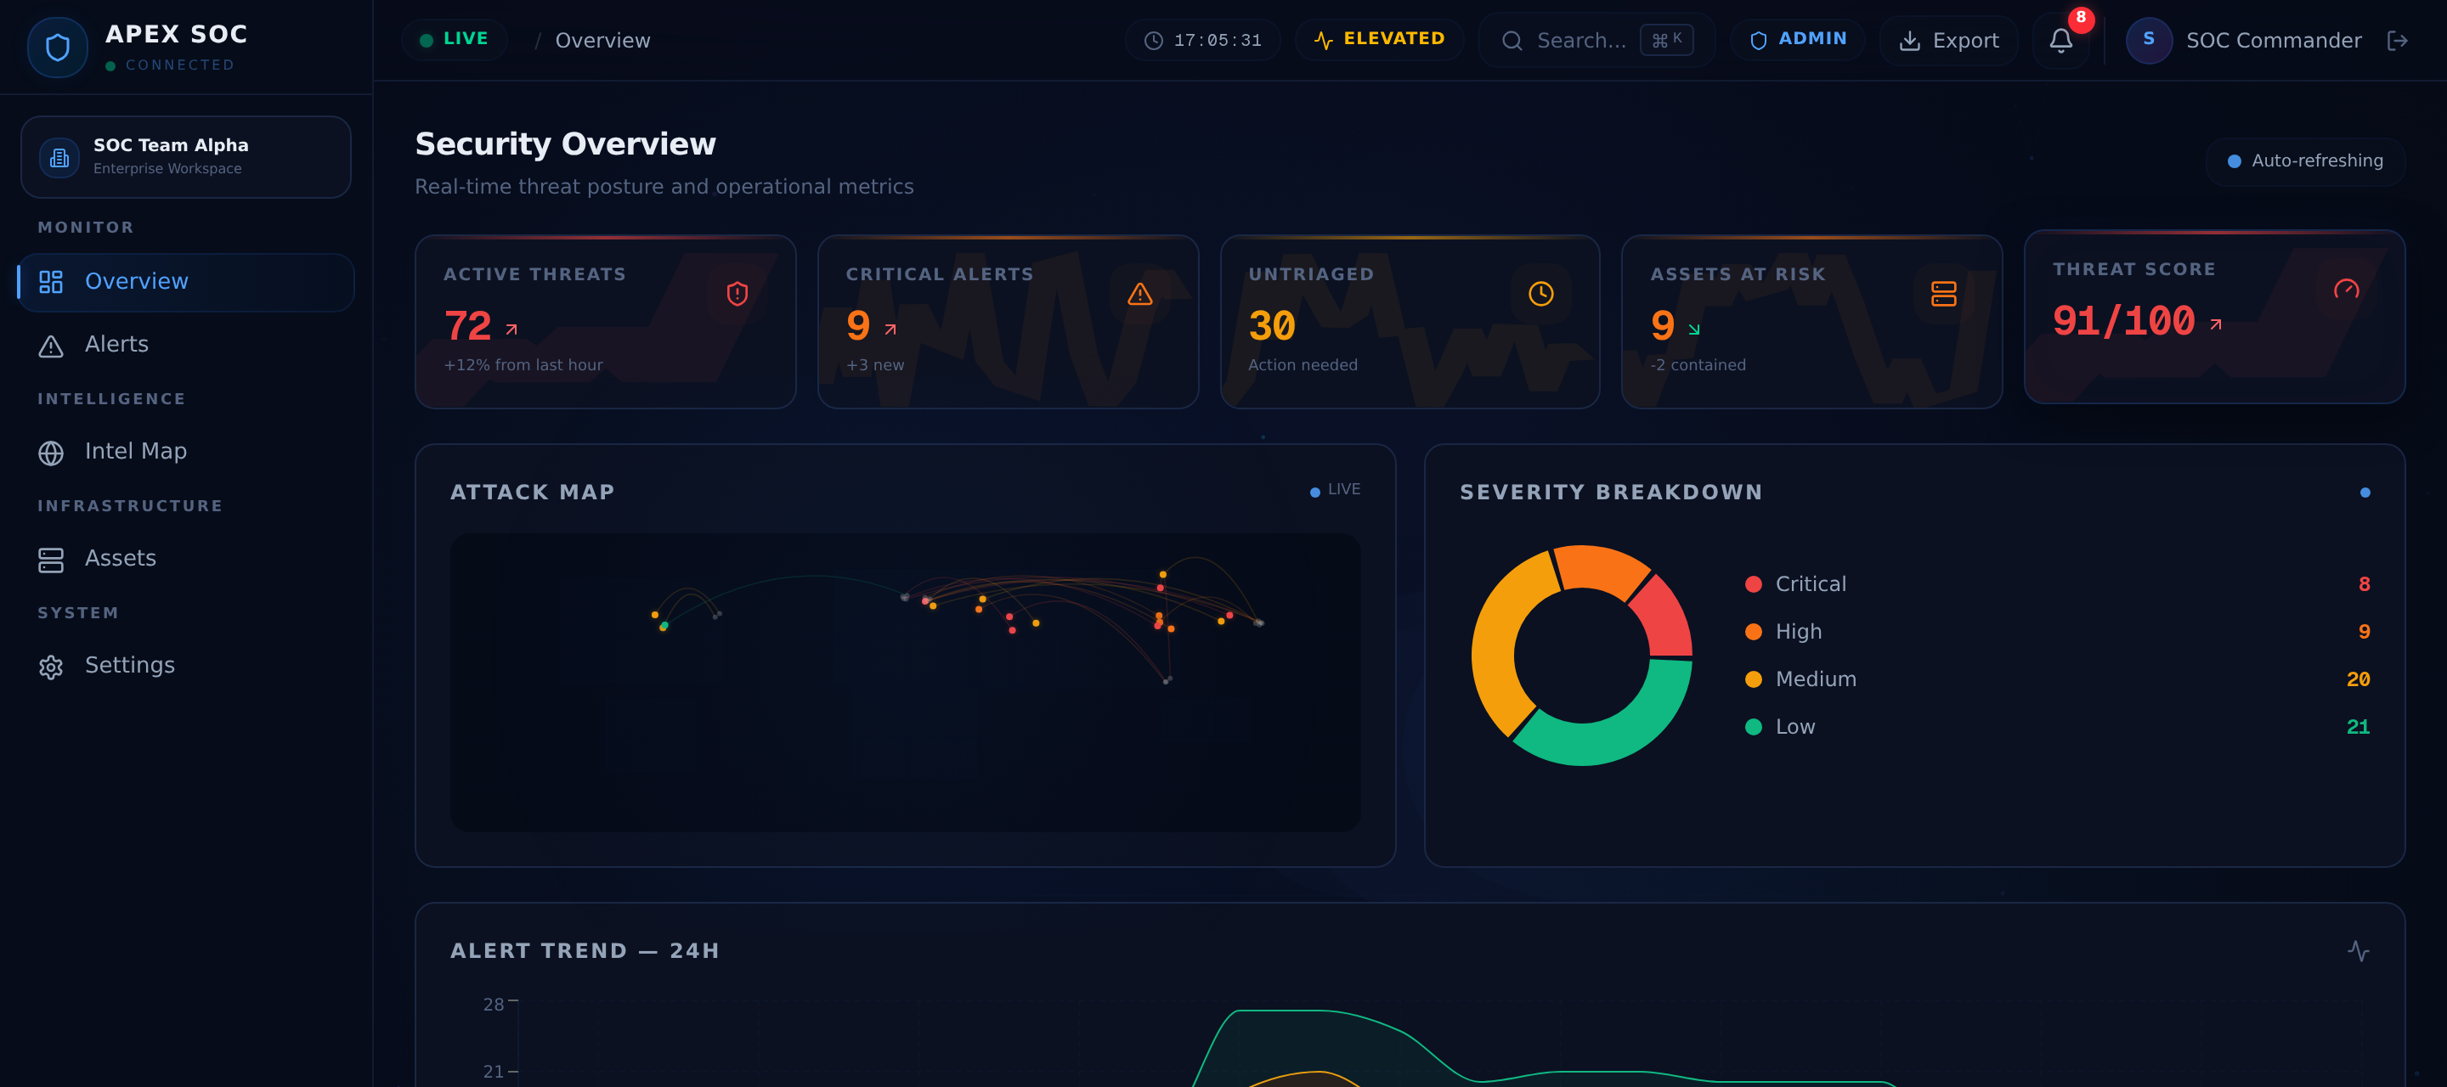Focus the Search input field

[1596, 40]
